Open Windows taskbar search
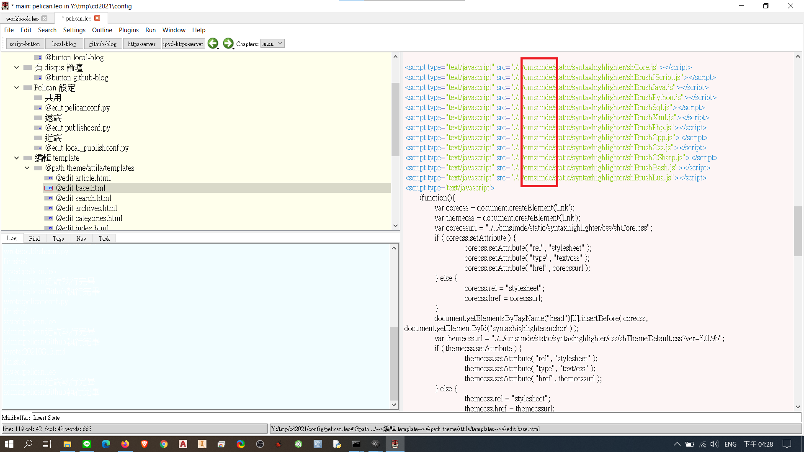Screen dimensions: 804x452 pos(28,444)
